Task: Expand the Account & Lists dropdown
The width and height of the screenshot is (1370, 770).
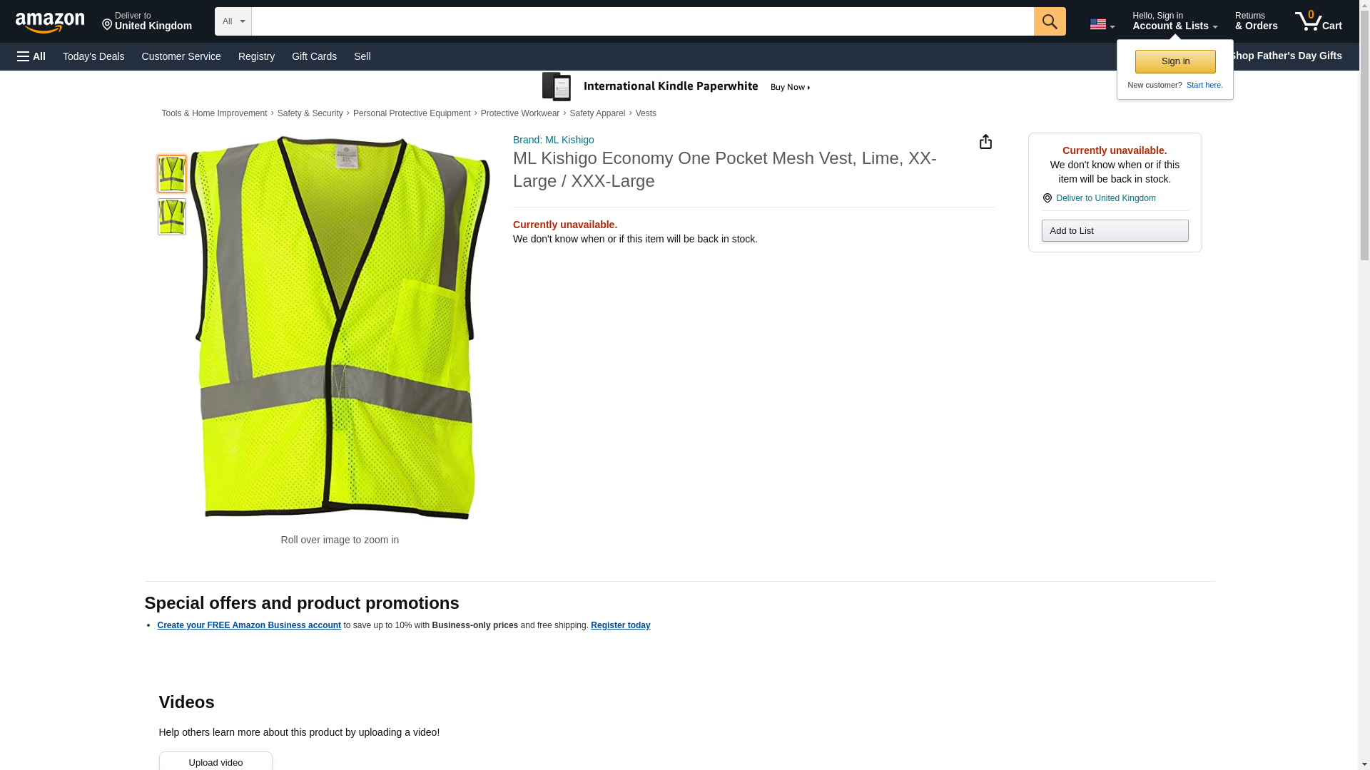Action: pyautogui.click(x=1174, y=21)
